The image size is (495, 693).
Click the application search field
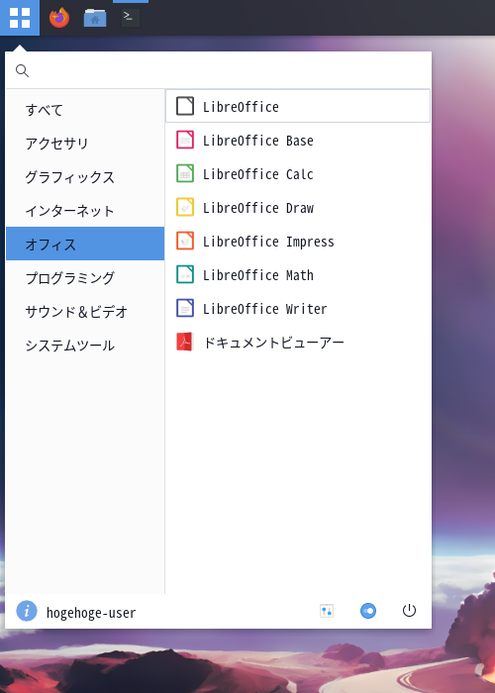pos(219,70)
